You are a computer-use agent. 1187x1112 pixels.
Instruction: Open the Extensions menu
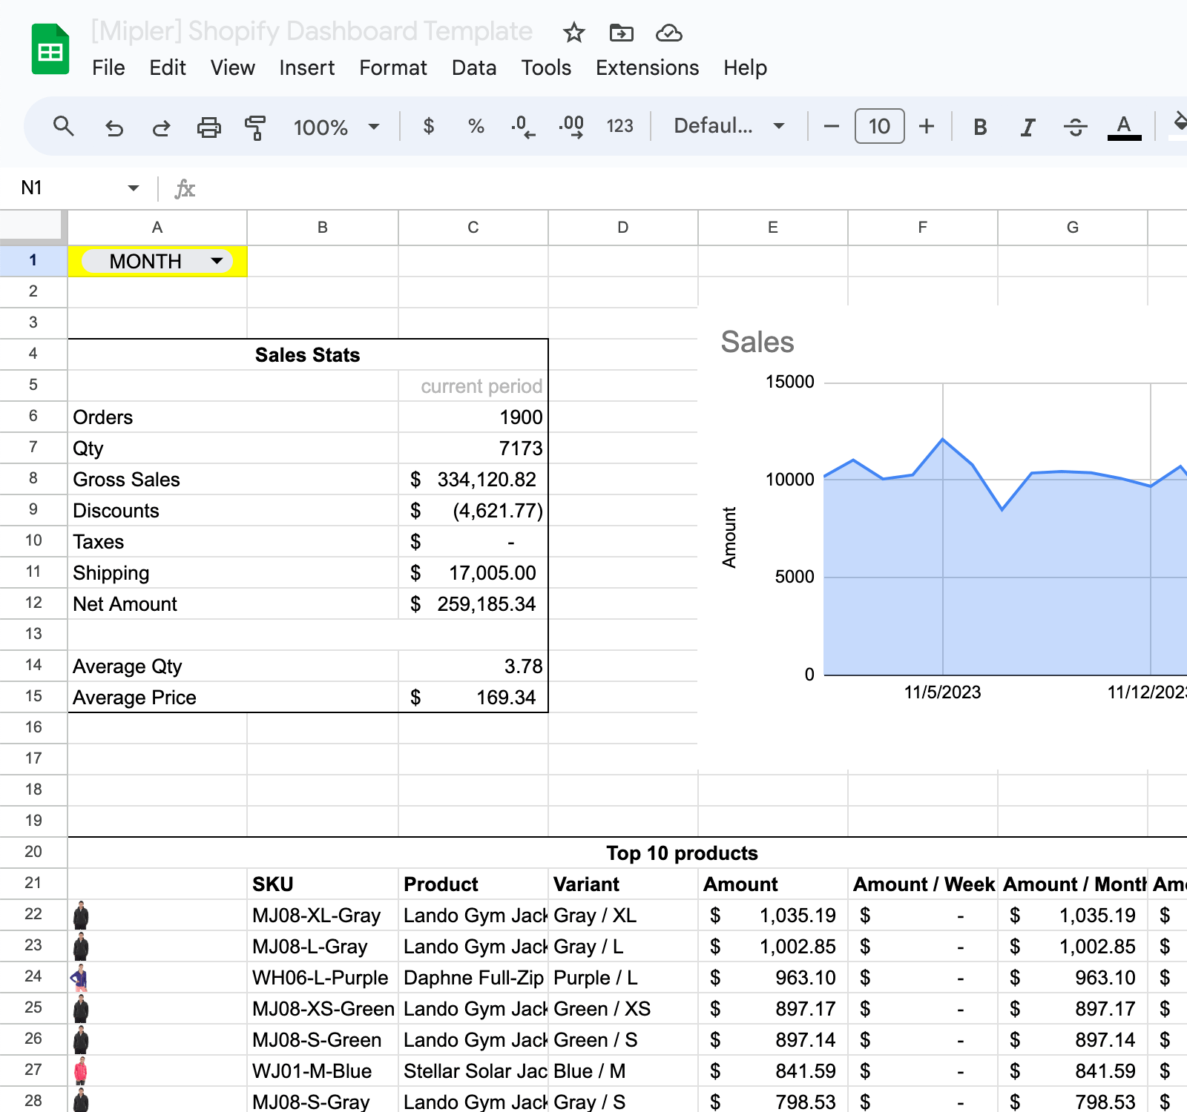click(x=646, y=68)
